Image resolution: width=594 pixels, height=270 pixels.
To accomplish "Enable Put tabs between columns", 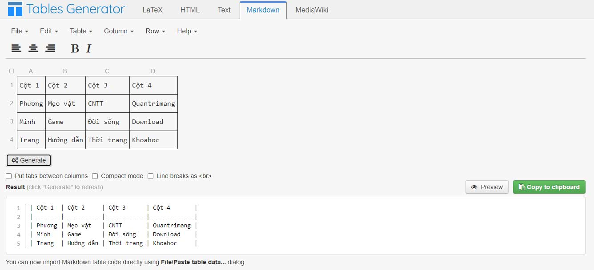I will [x=8, y=176].
